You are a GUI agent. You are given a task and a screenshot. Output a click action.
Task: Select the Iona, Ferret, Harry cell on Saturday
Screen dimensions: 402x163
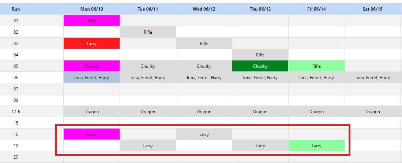tap(372, 78)
